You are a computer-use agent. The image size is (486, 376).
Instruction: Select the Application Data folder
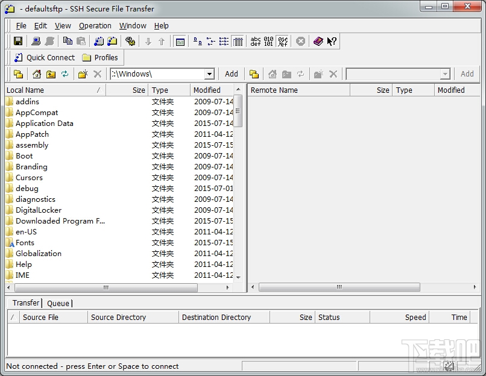pos(45,124)
